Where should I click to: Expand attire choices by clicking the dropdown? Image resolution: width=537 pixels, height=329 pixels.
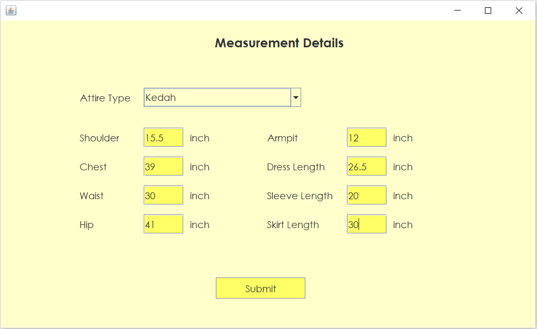coord(295,97)
